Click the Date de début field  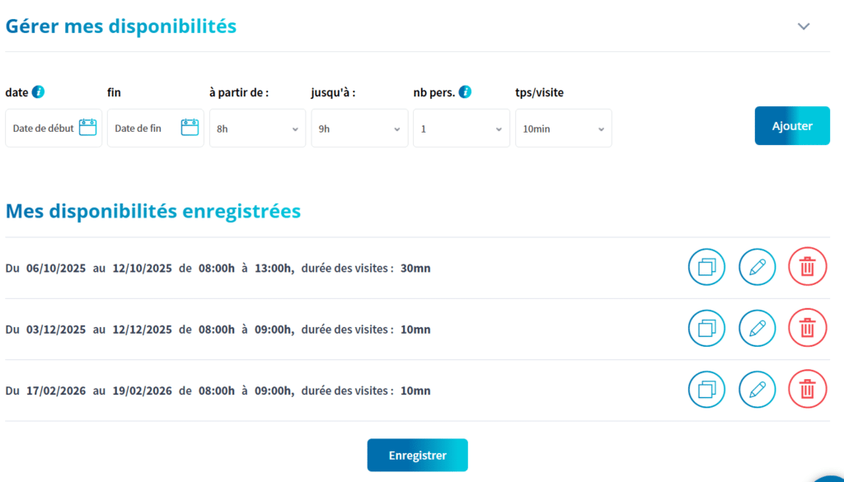54,129
